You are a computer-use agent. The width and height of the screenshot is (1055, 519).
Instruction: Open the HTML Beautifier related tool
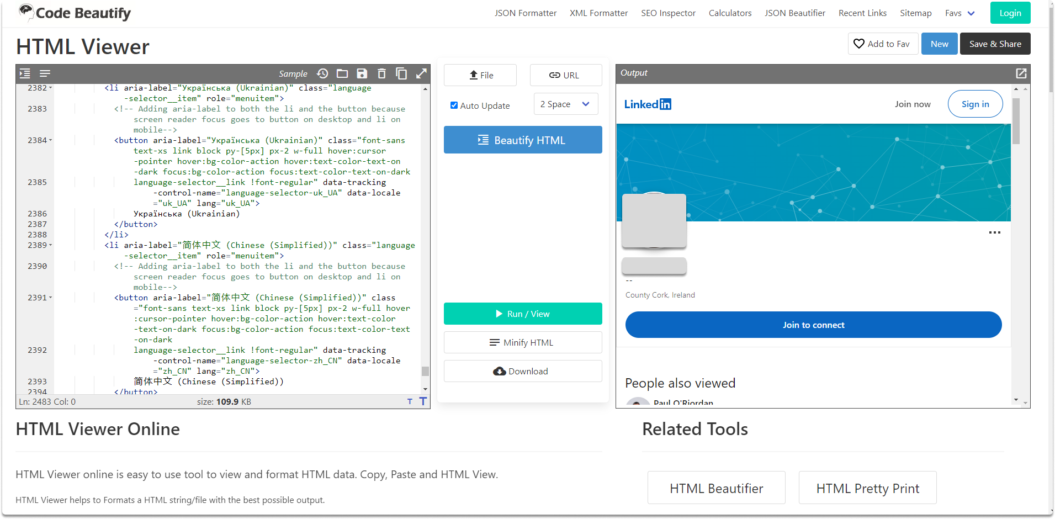(717, 488)
